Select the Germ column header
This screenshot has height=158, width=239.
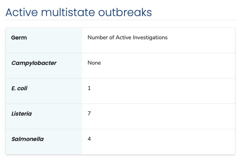pyautogui.click(x=19, y=38)
